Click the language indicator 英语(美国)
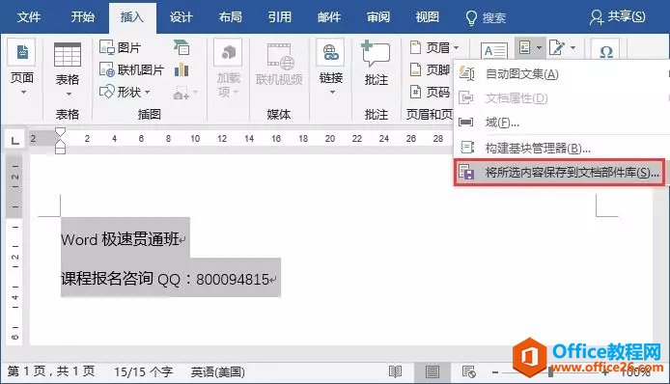Screen dimensions: 670x384 [x=218, y=372]
